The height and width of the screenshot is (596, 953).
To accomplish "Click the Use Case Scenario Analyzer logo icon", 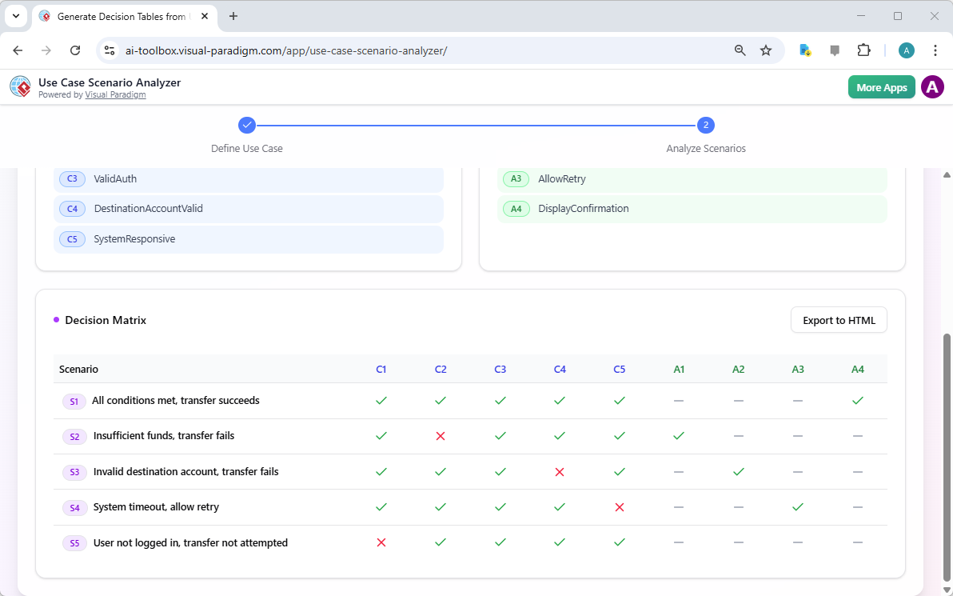I will pos(20,86).
